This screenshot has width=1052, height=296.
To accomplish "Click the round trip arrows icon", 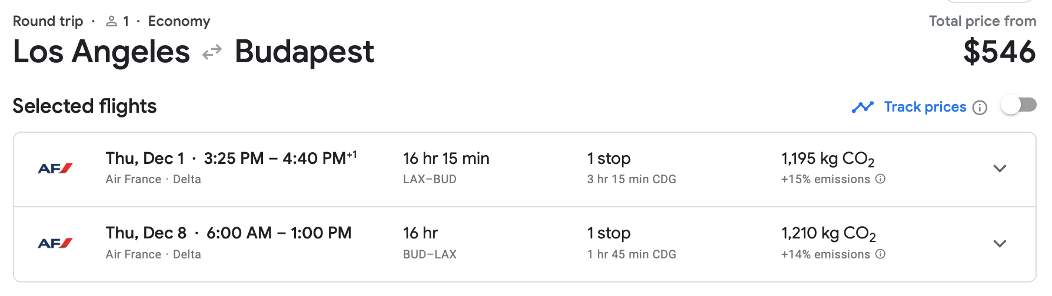I will tap(212, 52).
